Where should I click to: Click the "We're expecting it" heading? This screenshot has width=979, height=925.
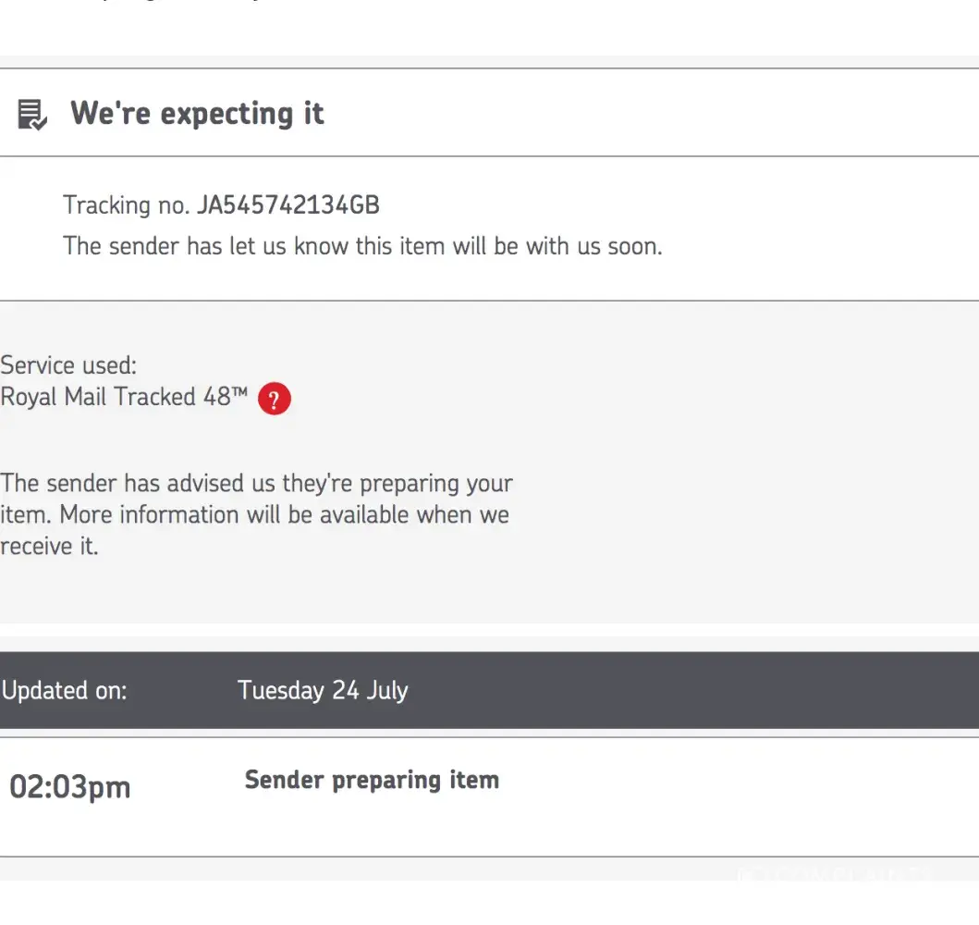[197, 114]
